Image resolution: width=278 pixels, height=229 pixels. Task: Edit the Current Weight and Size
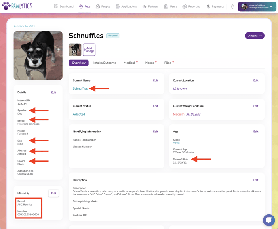click(255, 106)
